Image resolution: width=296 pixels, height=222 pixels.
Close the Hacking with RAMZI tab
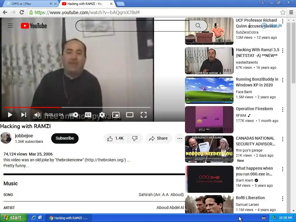pos(111,3)
